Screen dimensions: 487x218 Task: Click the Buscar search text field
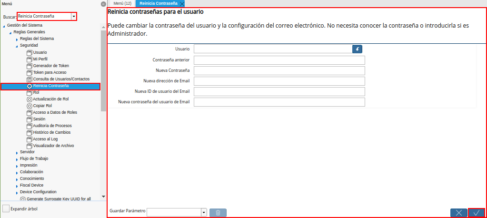44,16
